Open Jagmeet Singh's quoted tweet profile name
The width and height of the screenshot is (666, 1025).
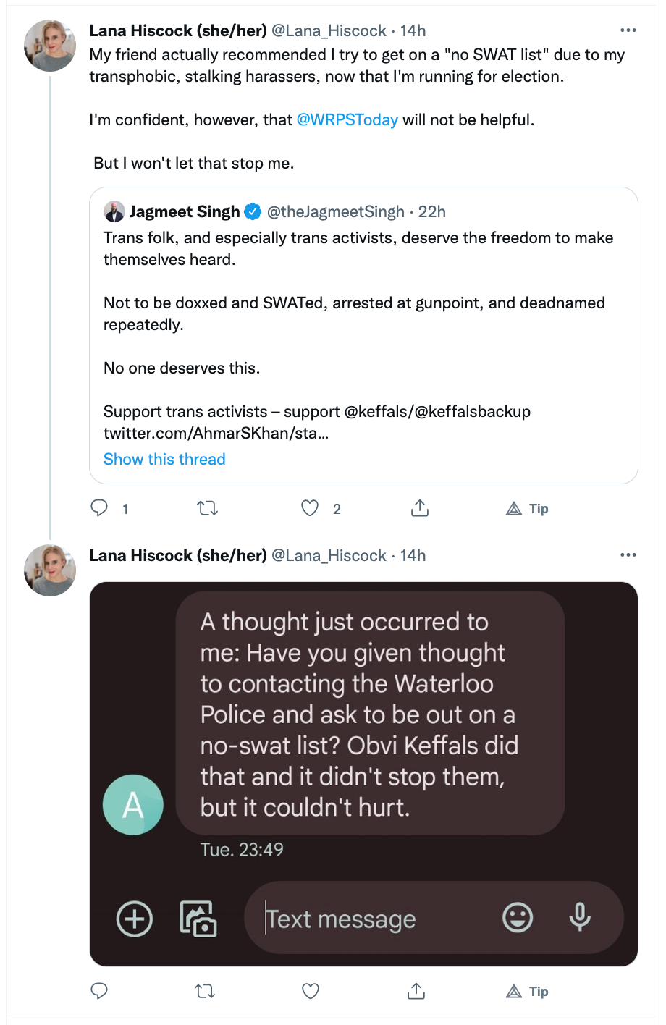click(185, 211)
